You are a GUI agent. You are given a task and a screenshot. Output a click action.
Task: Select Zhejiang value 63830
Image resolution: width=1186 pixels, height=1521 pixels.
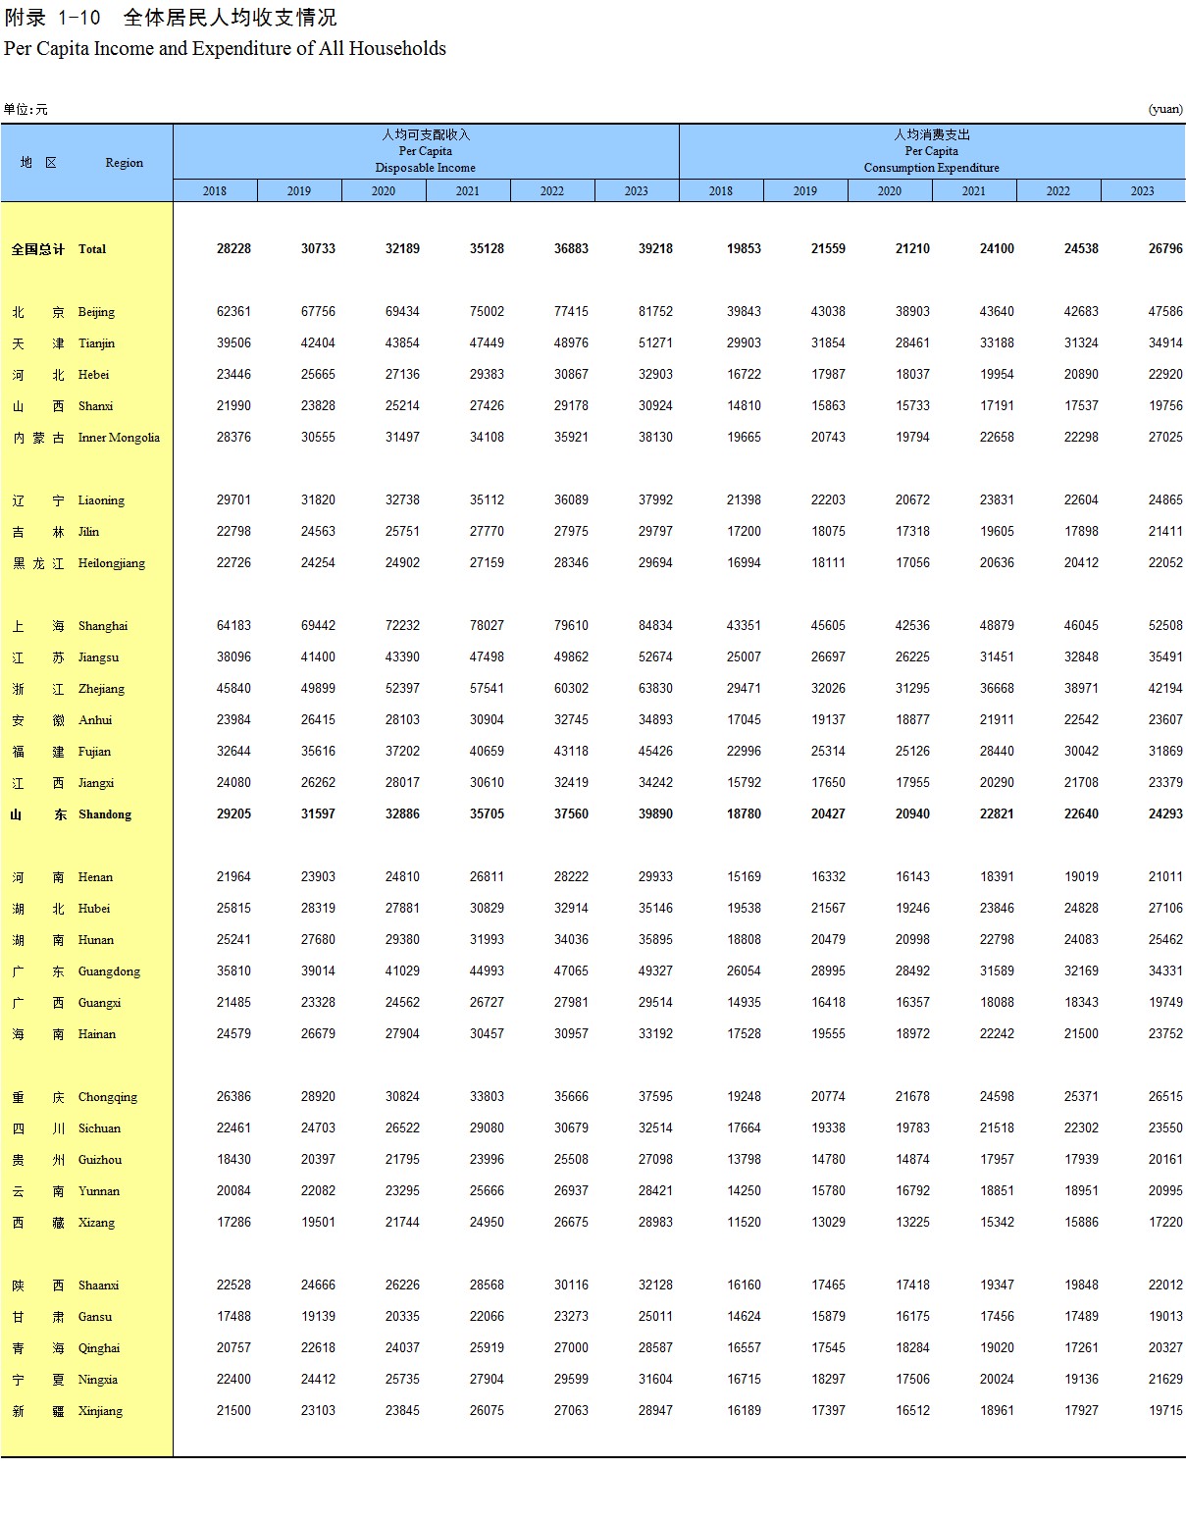[x=655, y=689]
